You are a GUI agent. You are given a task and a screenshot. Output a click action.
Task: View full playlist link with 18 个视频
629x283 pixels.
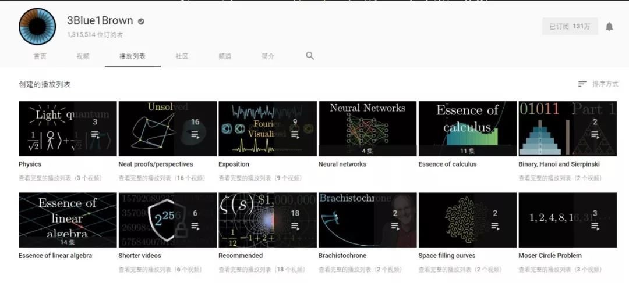[x=262, y=270]
